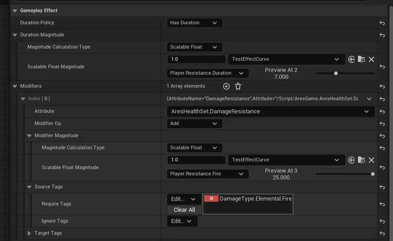Reset Source Tags to default arrow
Image resolution: width=393 pixels, height=241 pixels.
(382, 187)
